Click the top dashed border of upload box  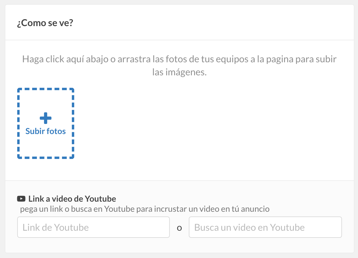45,89
